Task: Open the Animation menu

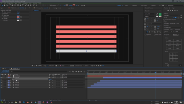Action: [x=25, y=3]
